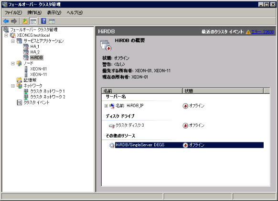This screenshot has width=278, height=201.
Task: Click the Up one level folder icon
Action: (25, 21)
